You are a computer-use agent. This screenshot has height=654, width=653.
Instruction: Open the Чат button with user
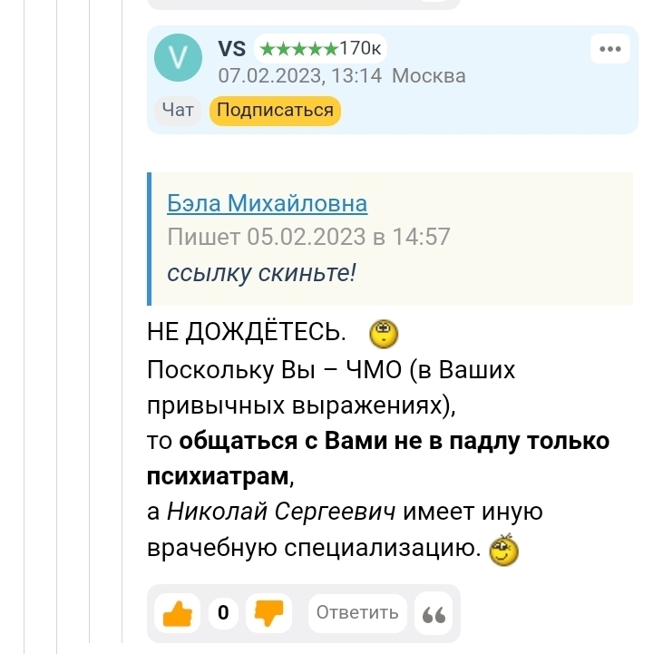click(x=178, y=111)
